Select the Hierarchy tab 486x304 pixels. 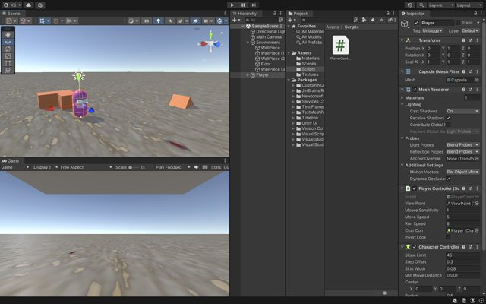[245, 14]
